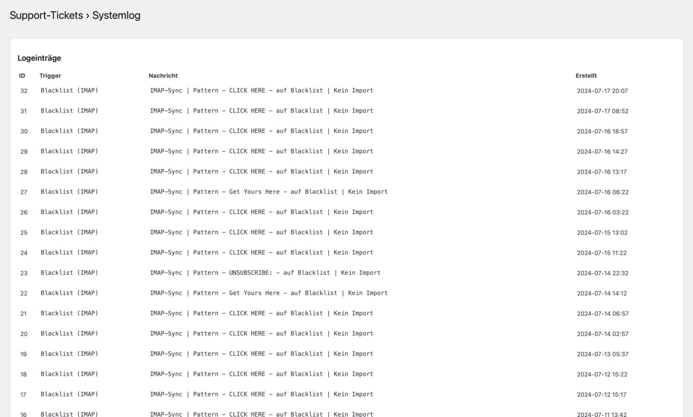
Task: Click the ID column header
Action: [22, 76]
